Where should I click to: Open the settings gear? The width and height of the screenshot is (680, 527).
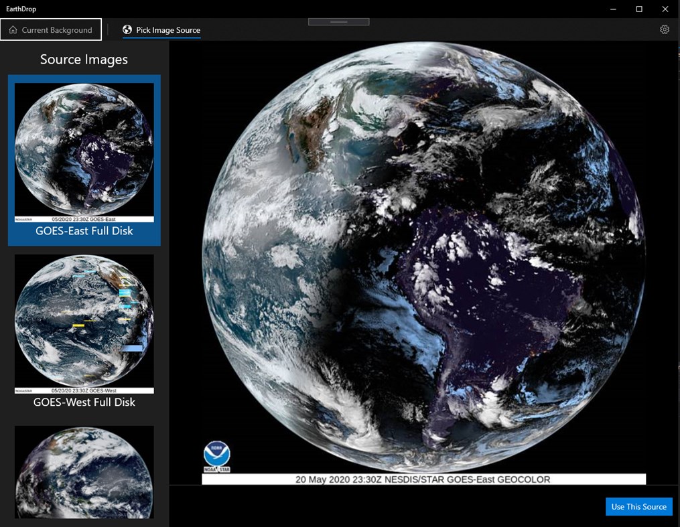(664, 29)
